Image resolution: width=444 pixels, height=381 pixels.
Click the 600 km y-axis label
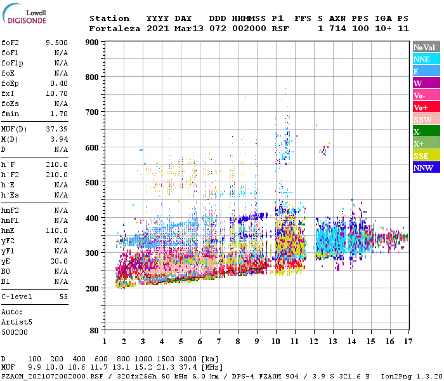92,148
